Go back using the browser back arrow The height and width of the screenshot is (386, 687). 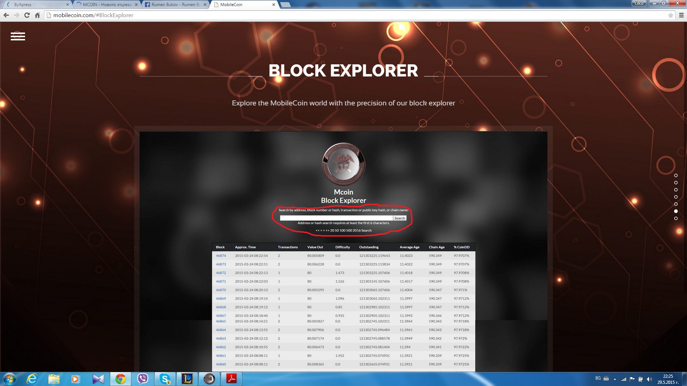(x=6, y=15)
